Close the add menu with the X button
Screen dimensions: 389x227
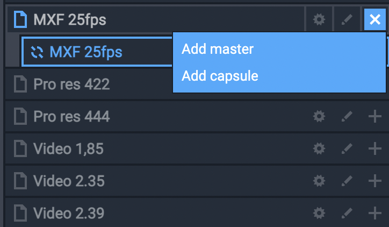click(x=375, y=20)
